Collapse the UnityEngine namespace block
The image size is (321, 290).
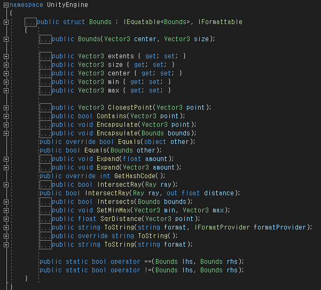pos(5,5)
